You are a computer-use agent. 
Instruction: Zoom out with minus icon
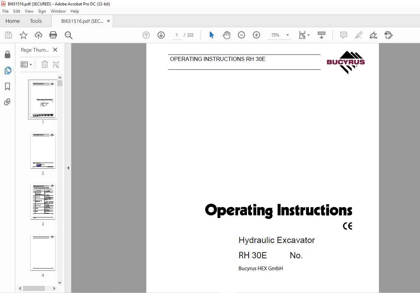click(x=242, y=35)
